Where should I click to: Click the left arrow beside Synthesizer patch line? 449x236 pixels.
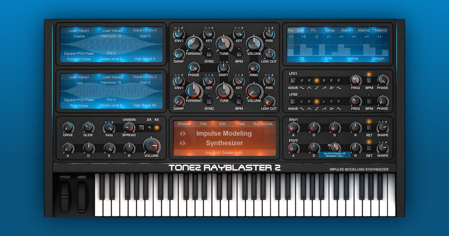click(x=181, y=143)
